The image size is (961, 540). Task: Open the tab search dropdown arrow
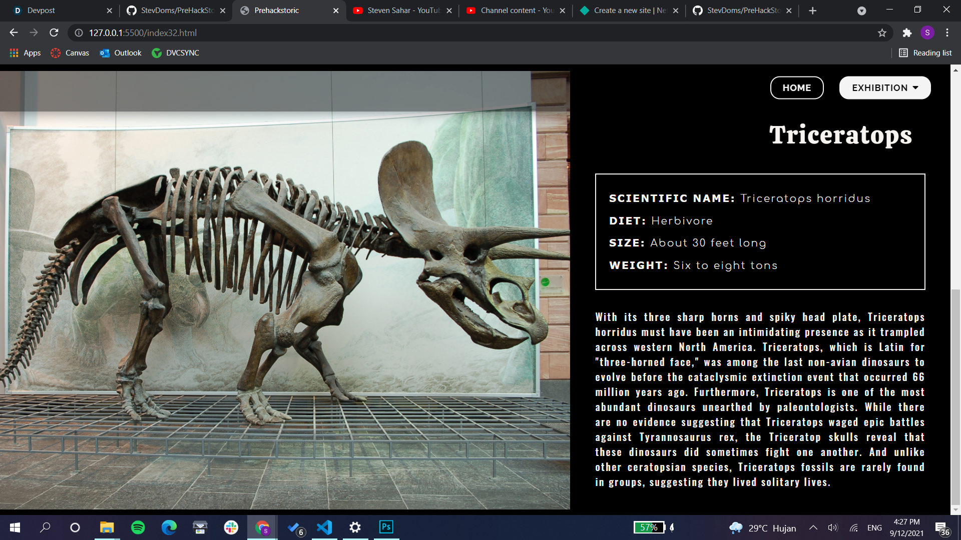861,10
